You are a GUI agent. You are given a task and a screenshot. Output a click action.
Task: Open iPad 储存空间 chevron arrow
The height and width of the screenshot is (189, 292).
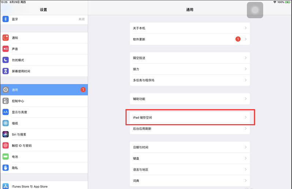pos(246,117)
